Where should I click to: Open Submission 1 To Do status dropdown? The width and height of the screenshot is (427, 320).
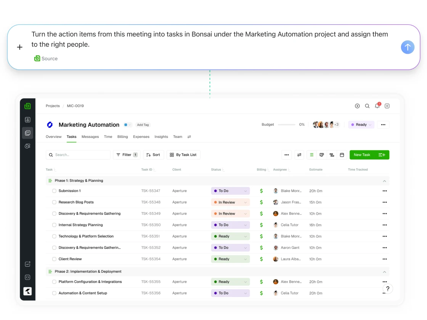click(230, 191)
